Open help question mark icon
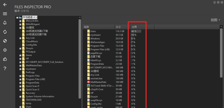224x108 pixels. 5,68
